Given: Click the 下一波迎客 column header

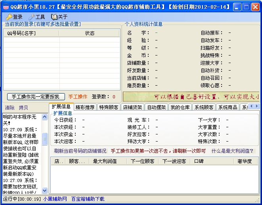Looking at the screenshot, I should coord(174,161).
